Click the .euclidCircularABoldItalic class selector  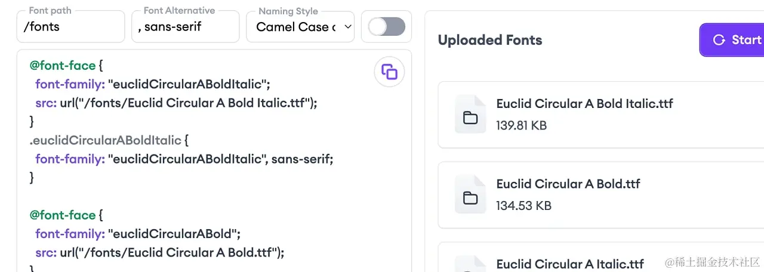tap(105, 140)
